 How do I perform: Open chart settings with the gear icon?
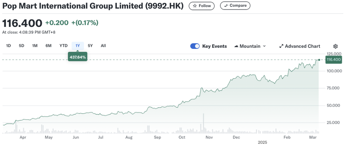[336, 46]
